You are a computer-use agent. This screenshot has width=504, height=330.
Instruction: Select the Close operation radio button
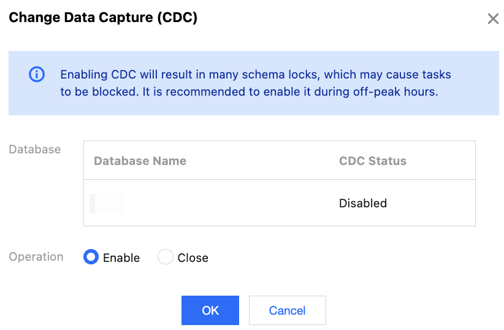(x=166, y=258)
